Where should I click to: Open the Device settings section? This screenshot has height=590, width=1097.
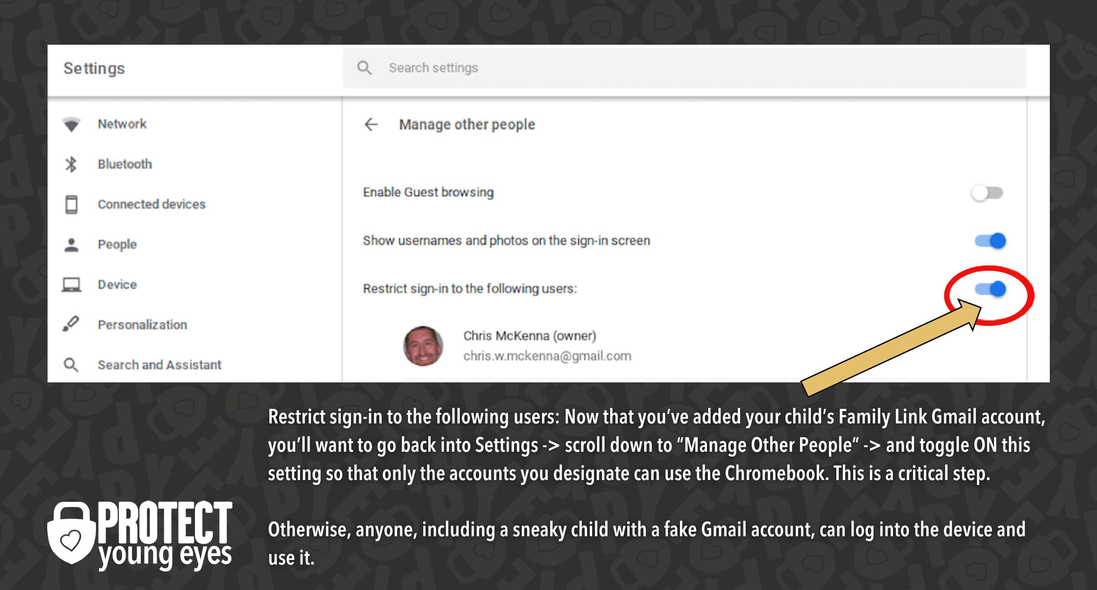(x=117, y=284)
